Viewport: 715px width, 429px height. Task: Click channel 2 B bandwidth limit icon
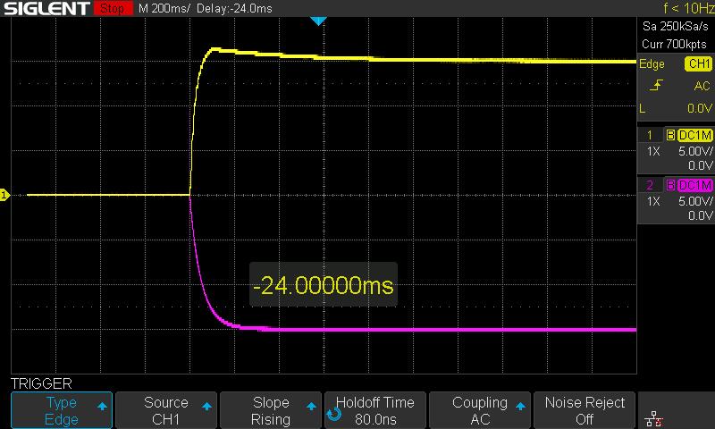tap(671, 185)
